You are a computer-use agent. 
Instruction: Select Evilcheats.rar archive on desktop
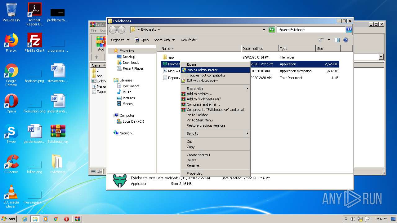(58, 133)
